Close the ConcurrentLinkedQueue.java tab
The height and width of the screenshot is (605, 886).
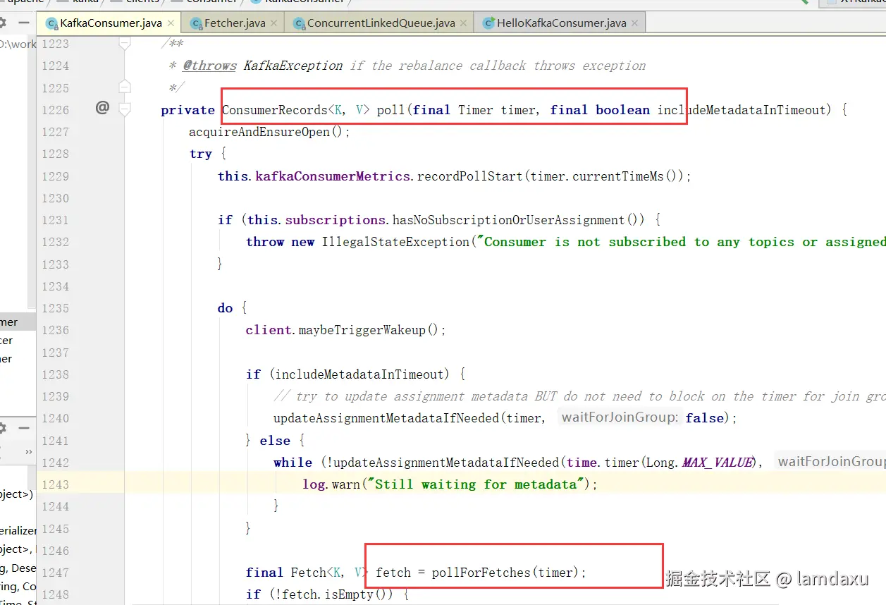point(463,23)
